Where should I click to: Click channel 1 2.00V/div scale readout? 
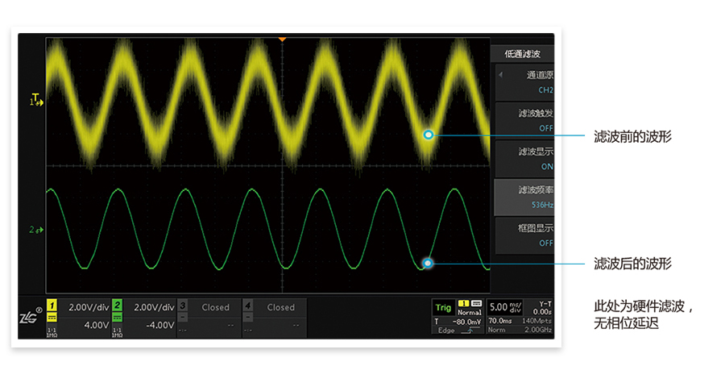coord(89,307)
